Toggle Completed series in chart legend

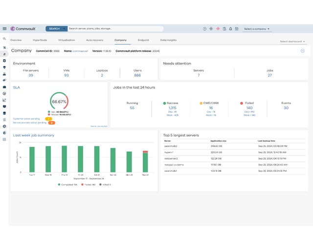tap(67, 185)
